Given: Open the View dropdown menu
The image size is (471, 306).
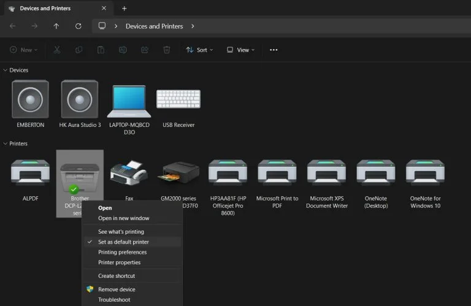Looking at the screenshot, I should tap(240, 50).
